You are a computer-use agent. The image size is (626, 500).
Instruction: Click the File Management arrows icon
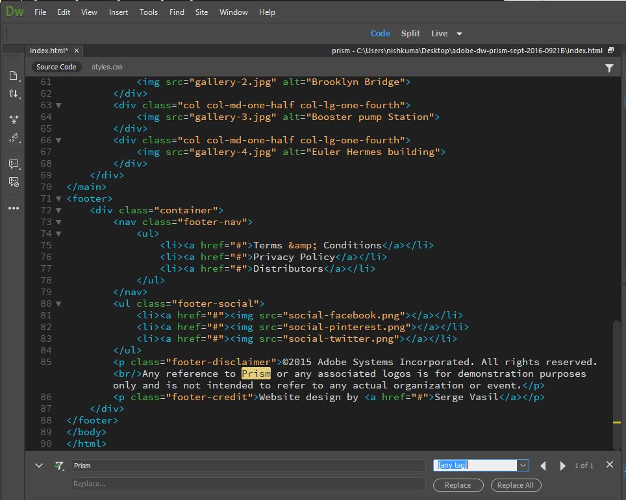tap(14, 94)
